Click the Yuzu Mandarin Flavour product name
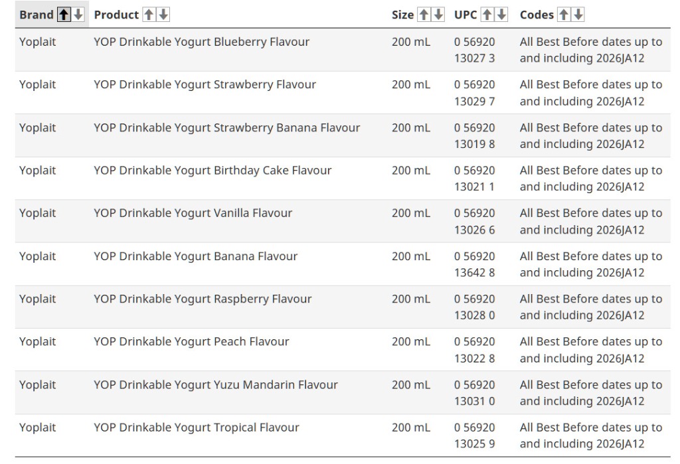The image size is (680, 464). click(215, 385)
